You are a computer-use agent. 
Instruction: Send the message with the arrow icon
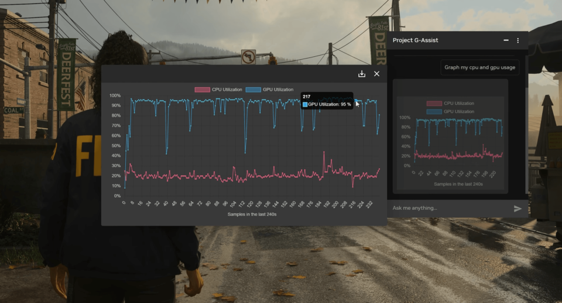[518, 209]
